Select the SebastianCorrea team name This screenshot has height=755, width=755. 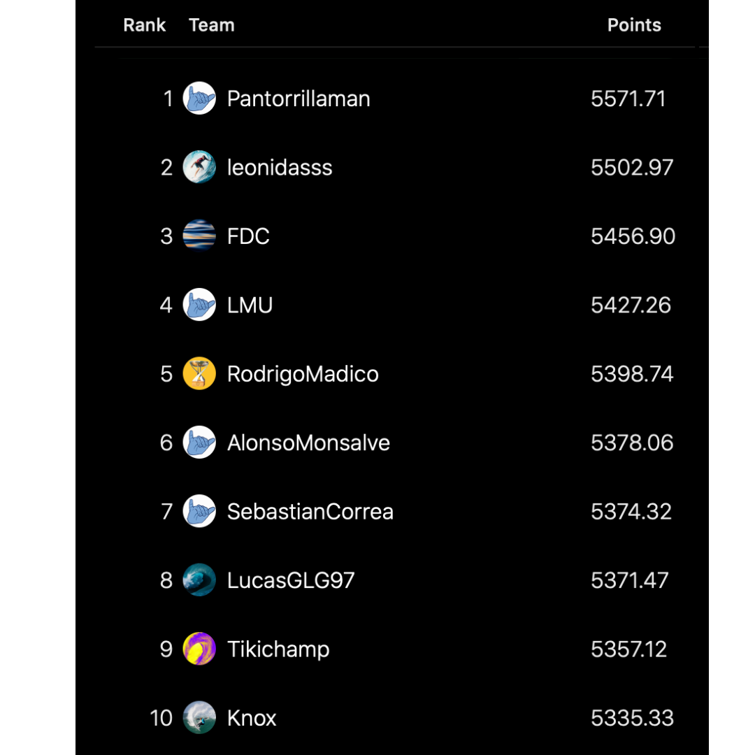[x=310, y=512]
